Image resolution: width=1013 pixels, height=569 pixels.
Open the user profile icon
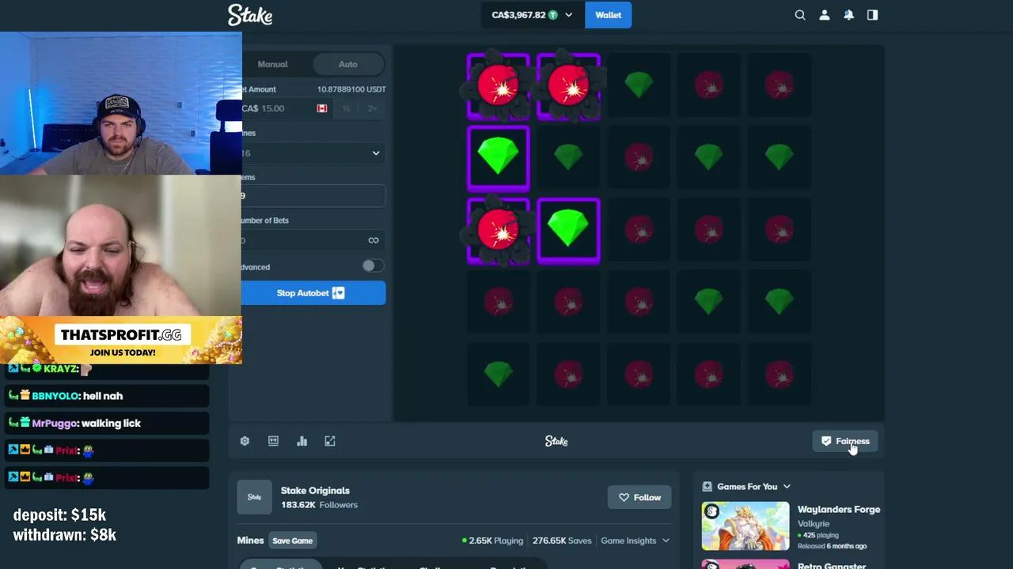coord(825,15)
